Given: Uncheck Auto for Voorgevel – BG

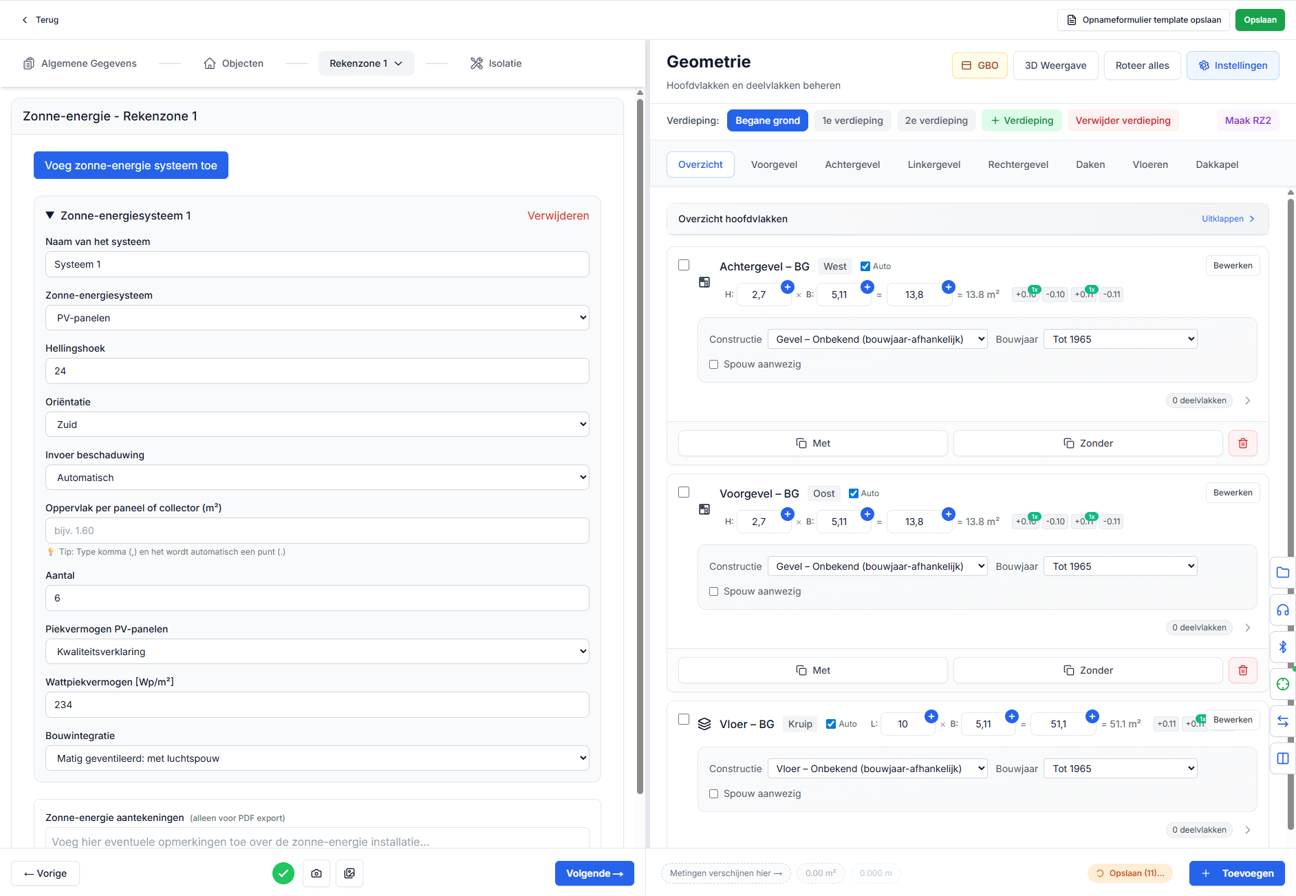Looking at the screenshot, I should click(852, 493).
